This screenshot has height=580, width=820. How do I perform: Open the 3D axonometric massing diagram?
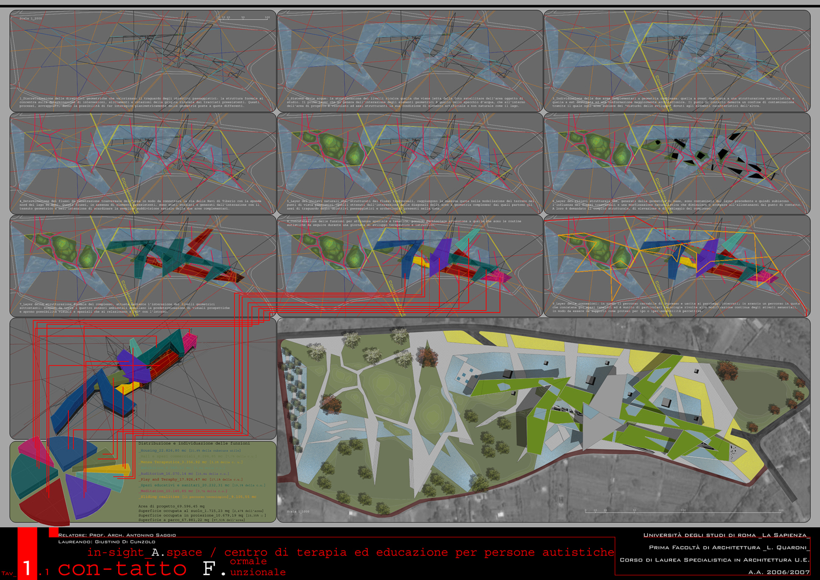click(143, 378)
